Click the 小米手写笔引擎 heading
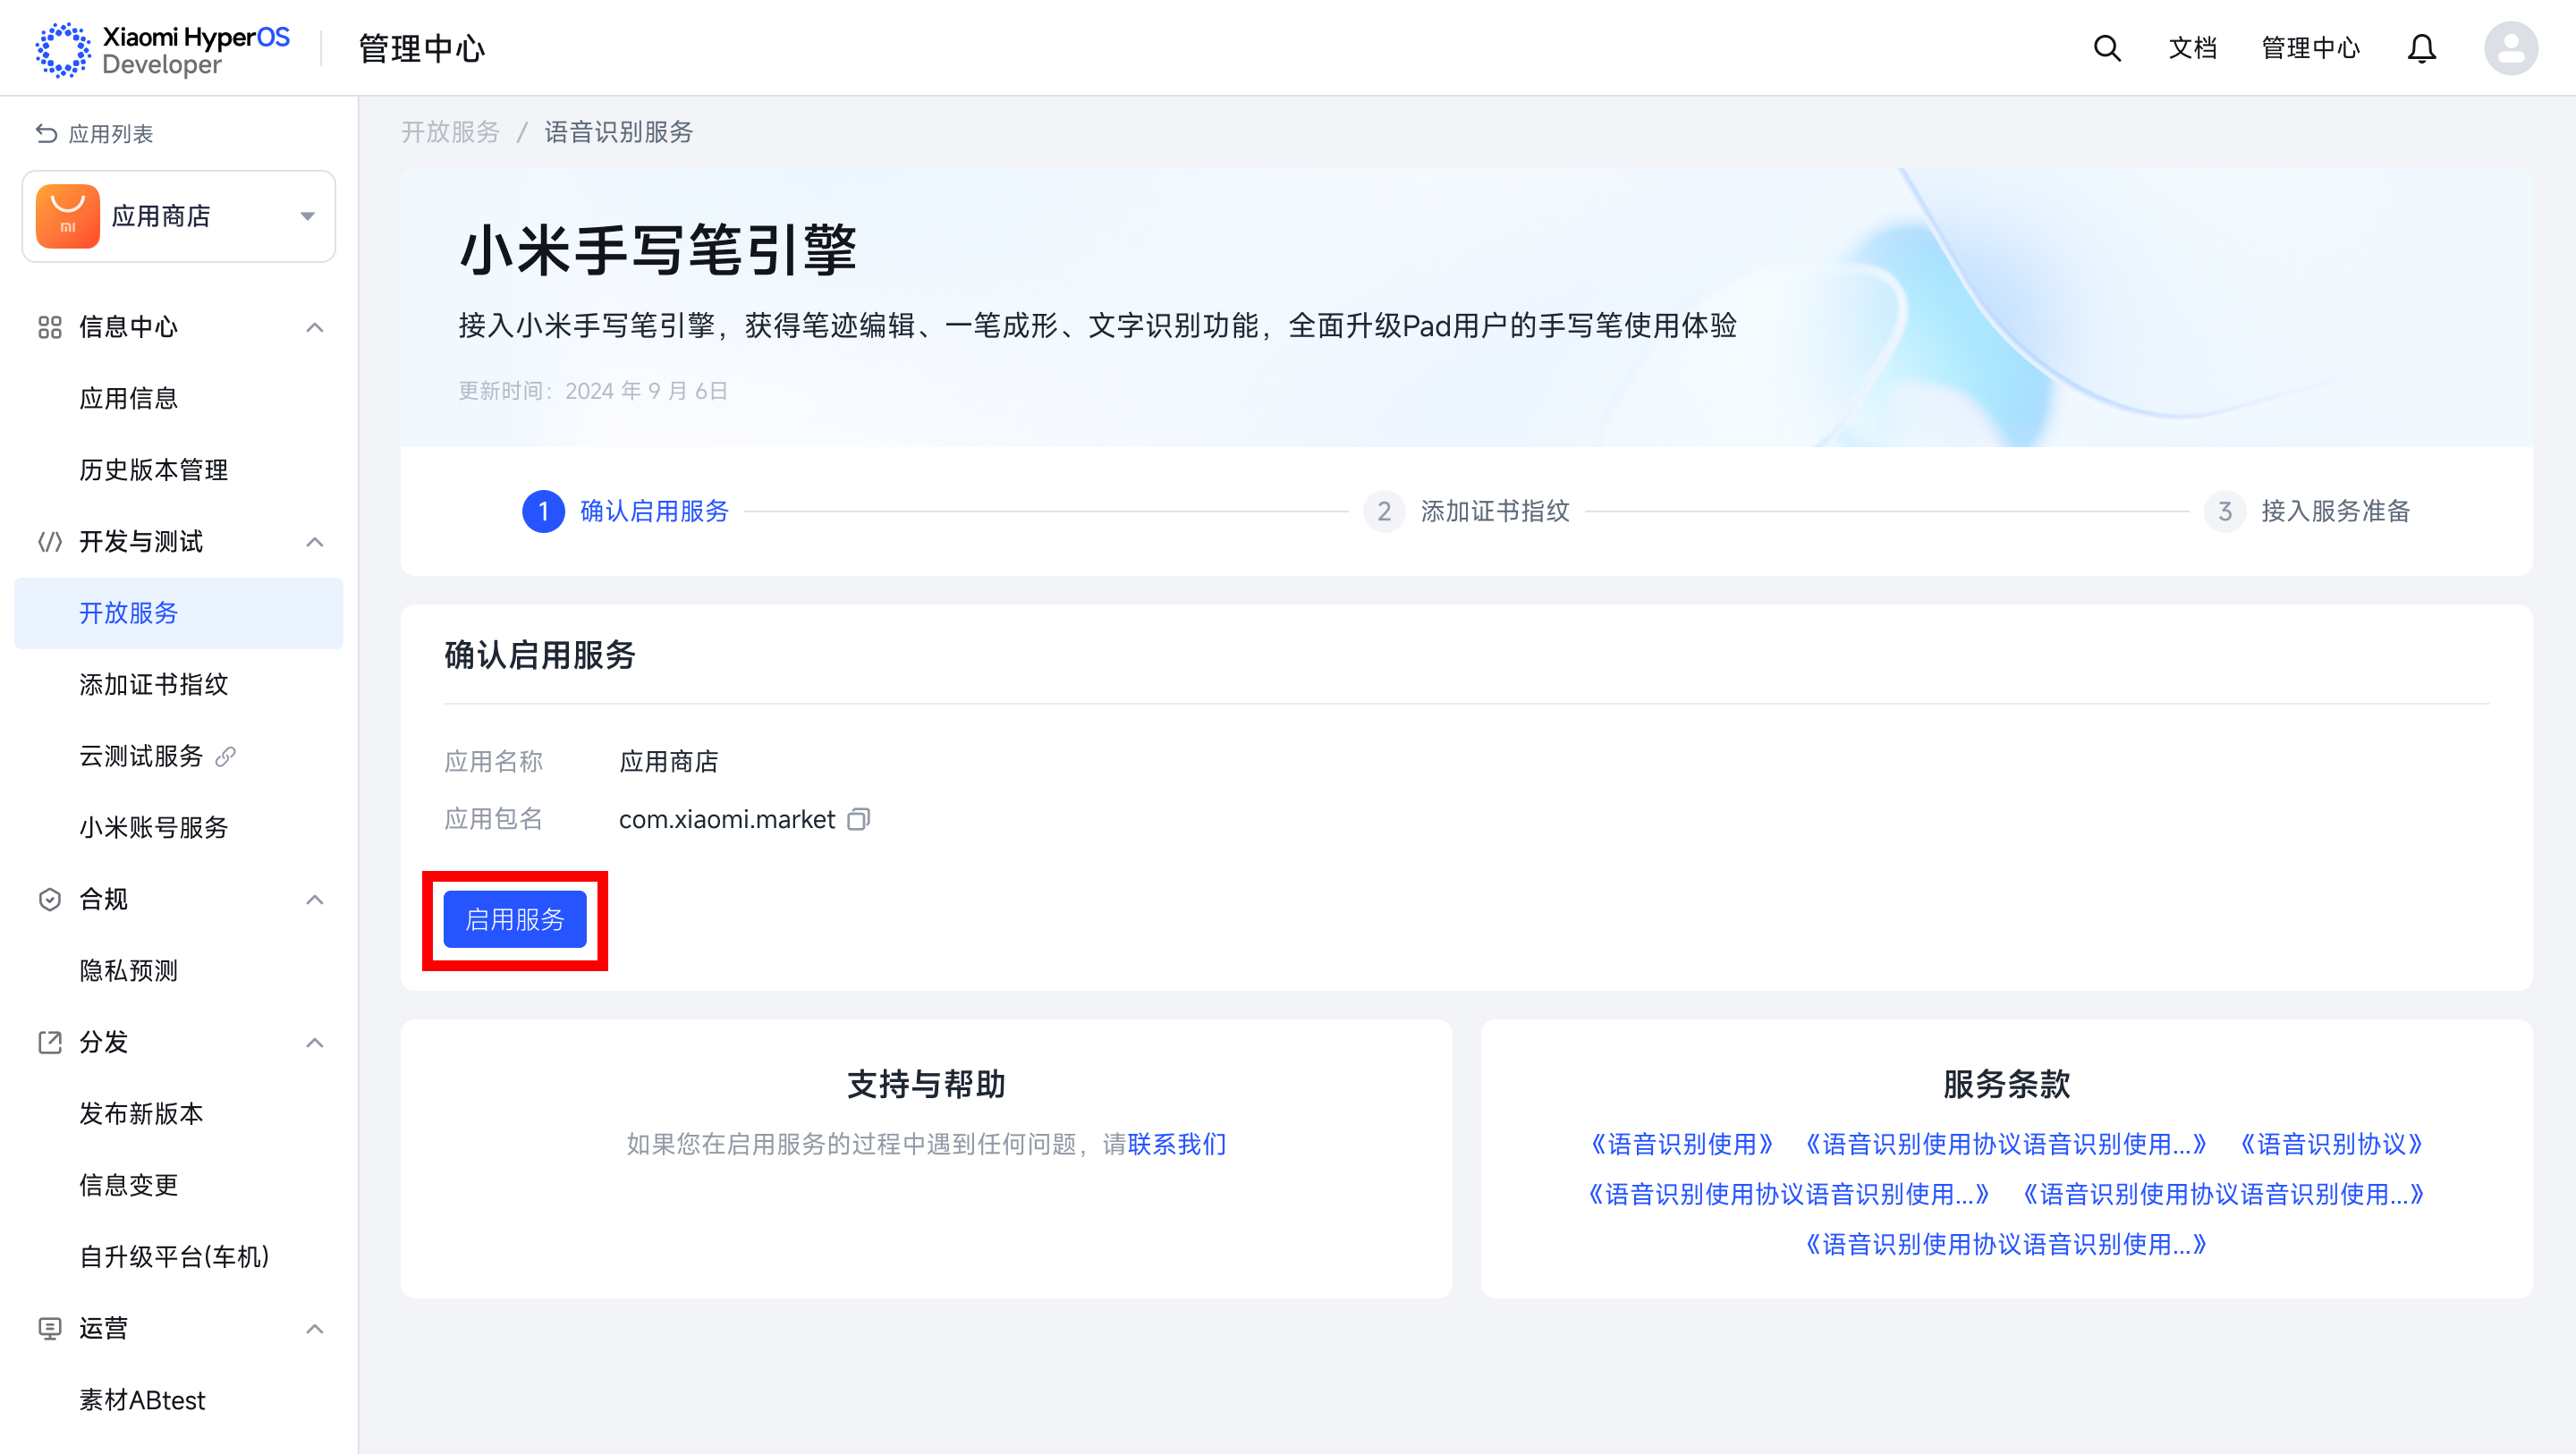The height and width of the screenshot is (1454, 2576). point(658,250)
